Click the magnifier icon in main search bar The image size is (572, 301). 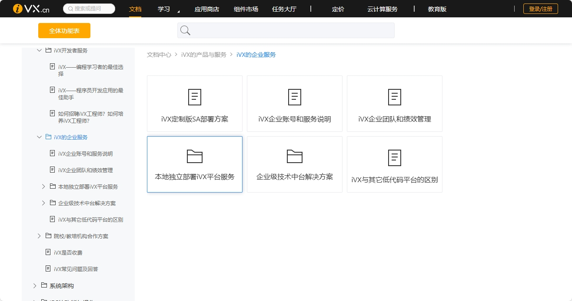185,30
